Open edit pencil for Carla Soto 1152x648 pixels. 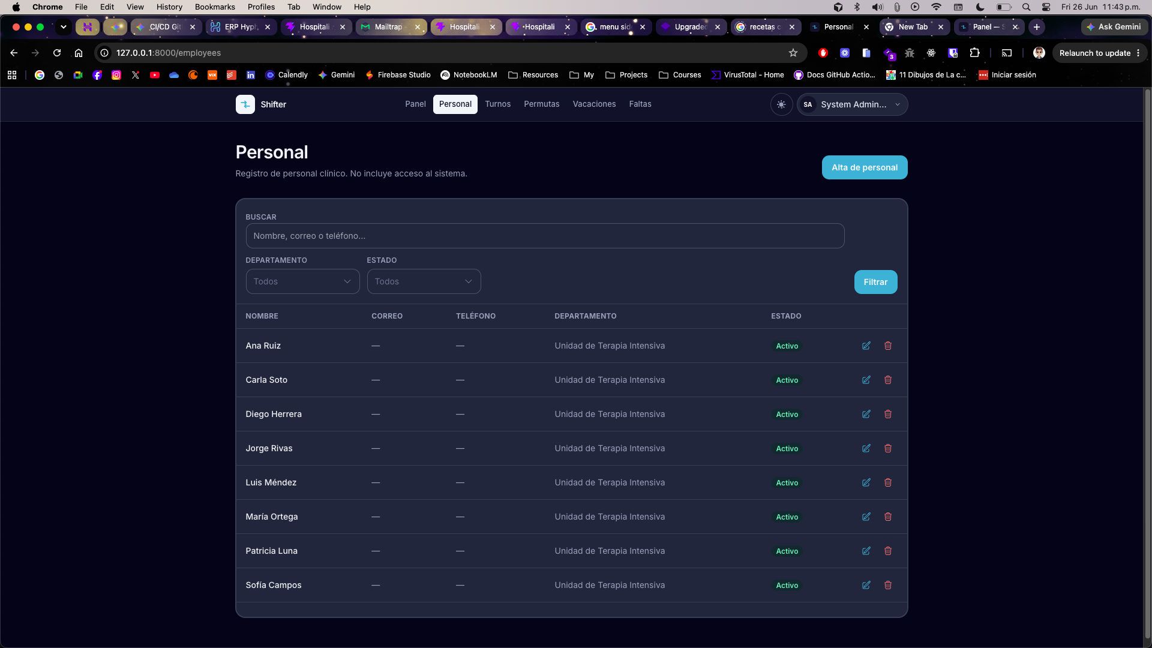866,380
